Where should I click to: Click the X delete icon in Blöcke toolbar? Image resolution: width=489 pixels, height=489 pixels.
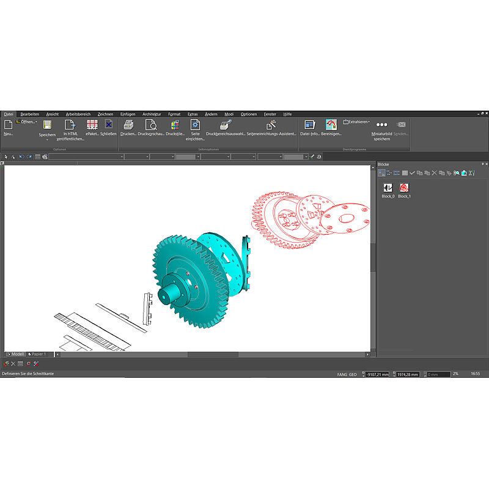click(435, 173)
